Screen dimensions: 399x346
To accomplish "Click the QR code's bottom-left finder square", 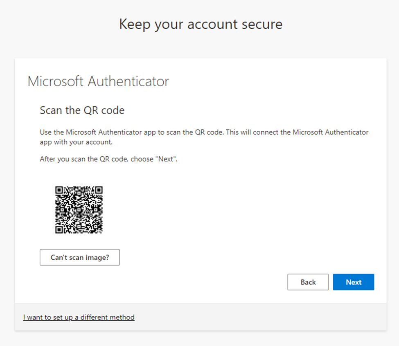I will (x=59, y=229).
